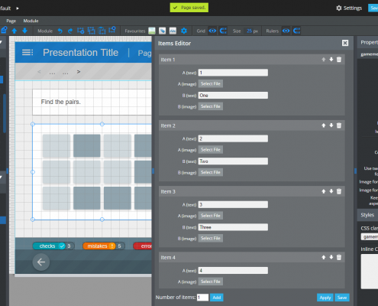378x306 pixels.
Task: Move page down with blue arrow
Action: (x=24, y=31)
